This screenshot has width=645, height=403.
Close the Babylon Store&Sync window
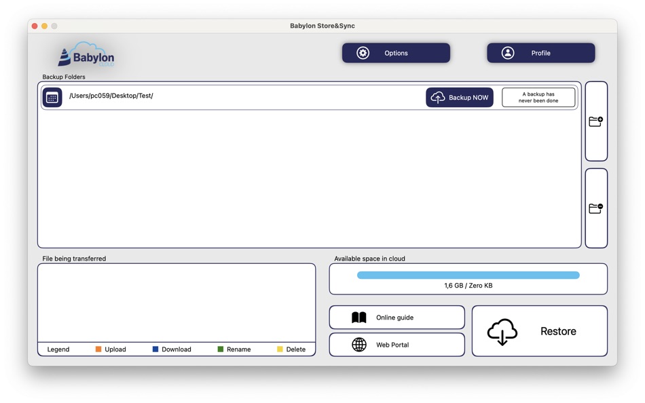(x=35, y=26)
